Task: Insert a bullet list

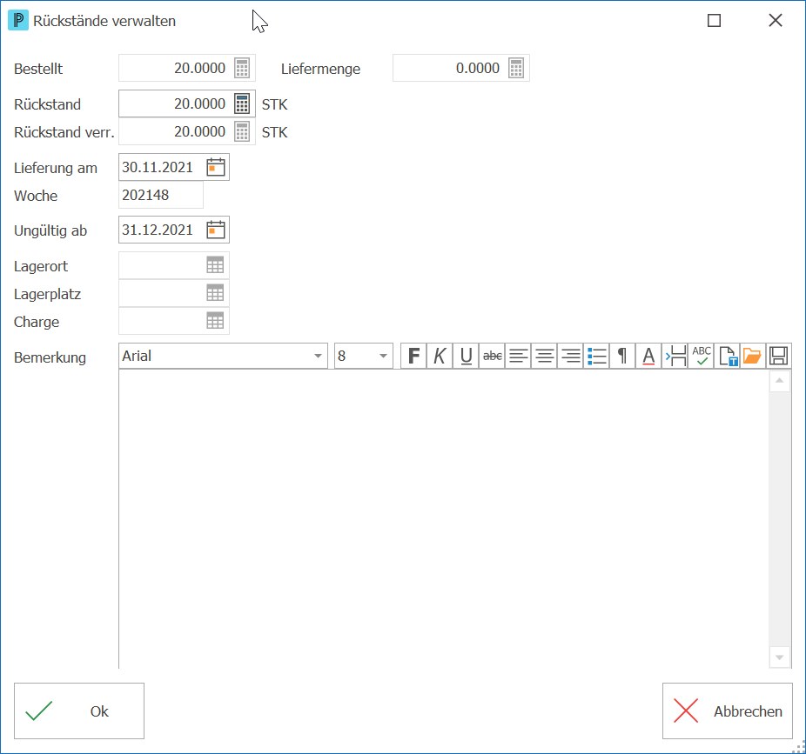Action: pos(597,356)
